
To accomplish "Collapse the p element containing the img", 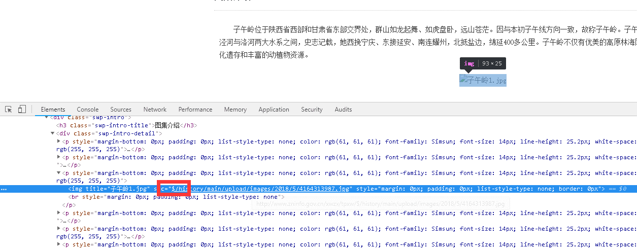I will coord(58,173).
